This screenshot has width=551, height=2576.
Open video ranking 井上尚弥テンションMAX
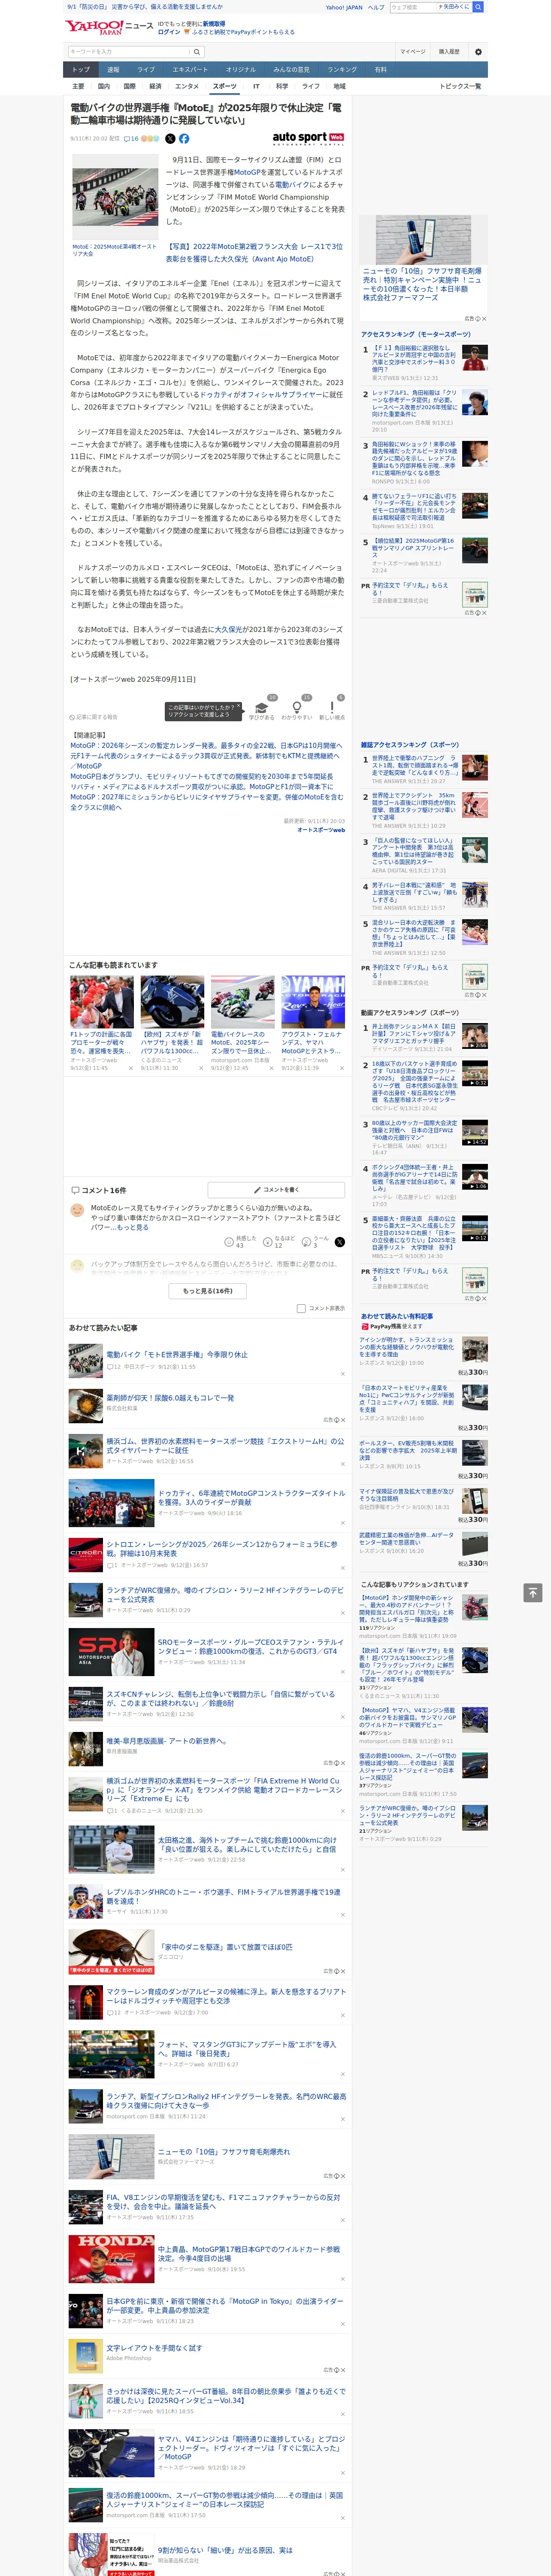tap(414, 1033)
